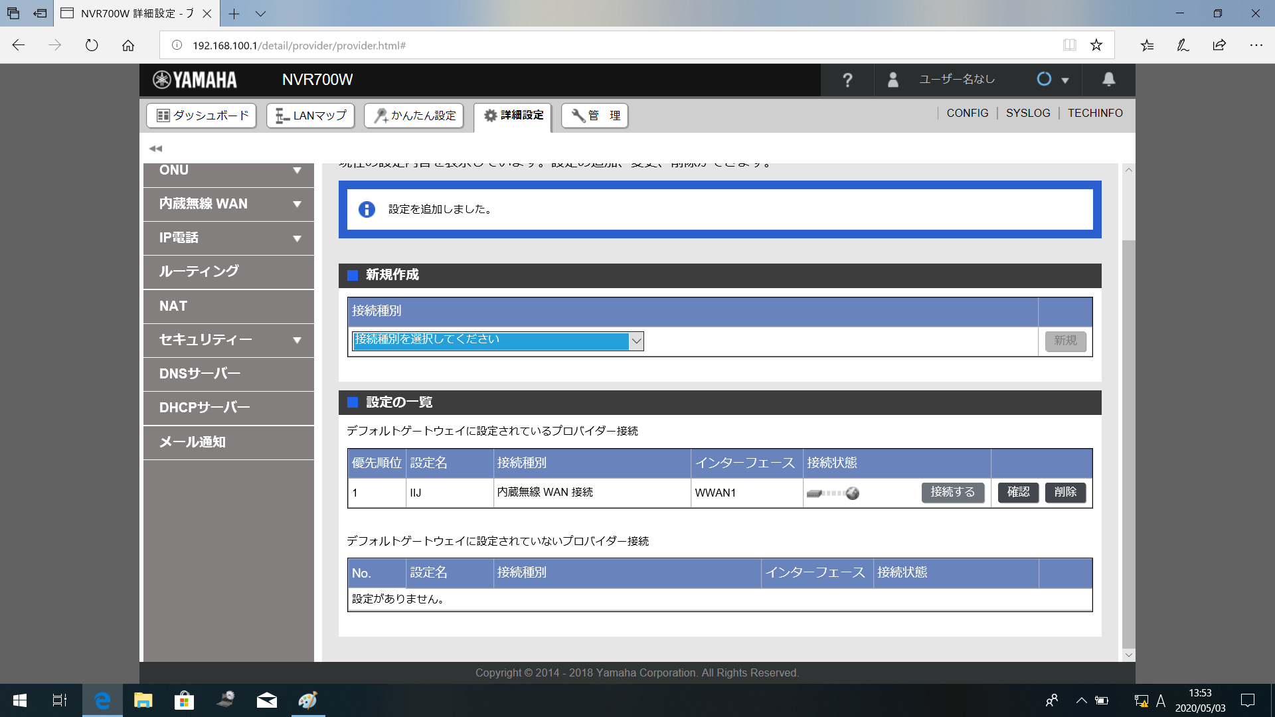Open メール通知 in the sidebar
The width and height of the screenshot is (1275, 717).
[x=228, y=442]
